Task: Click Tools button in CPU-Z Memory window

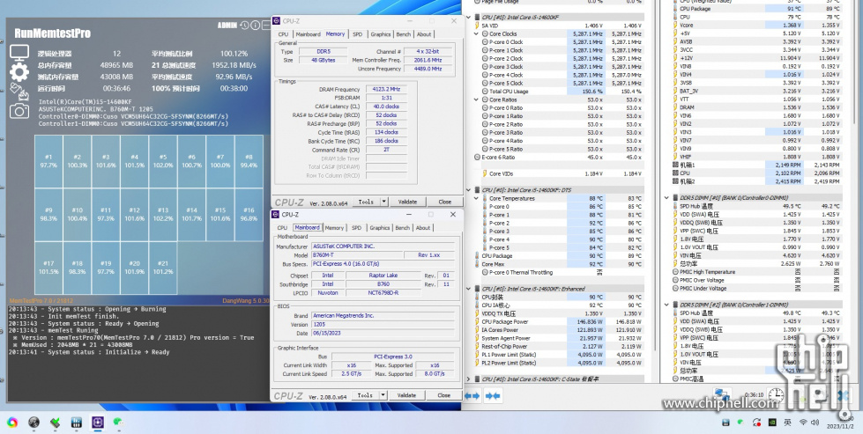Action: coord(366,202)
